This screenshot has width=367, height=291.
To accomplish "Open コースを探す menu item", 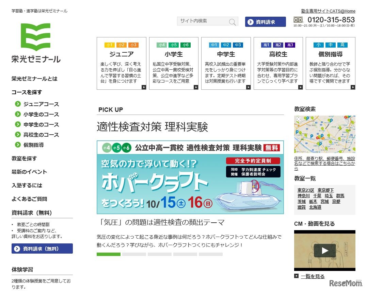I will (27, 92).
